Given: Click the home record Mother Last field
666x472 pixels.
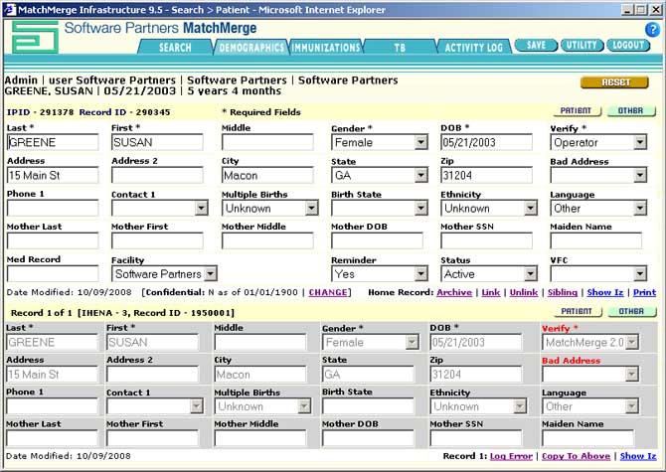Looking at the screenshot, I should (53, 240).
